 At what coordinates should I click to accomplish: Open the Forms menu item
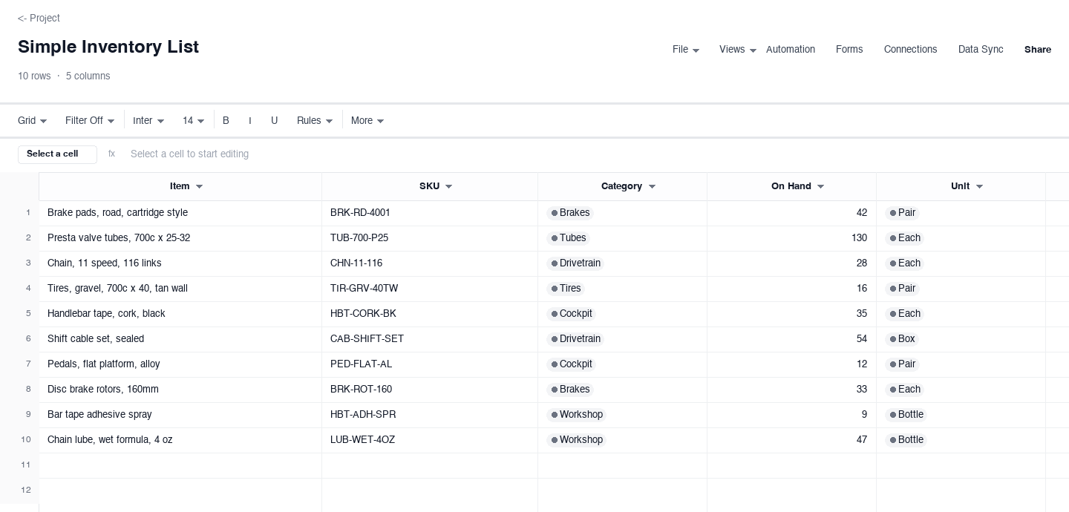[x=849, y=50]
